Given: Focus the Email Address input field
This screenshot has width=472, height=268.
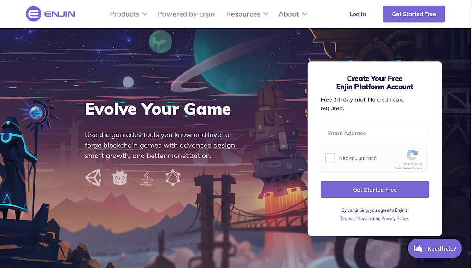Looking at the screenshot, I should pos(375,133).
